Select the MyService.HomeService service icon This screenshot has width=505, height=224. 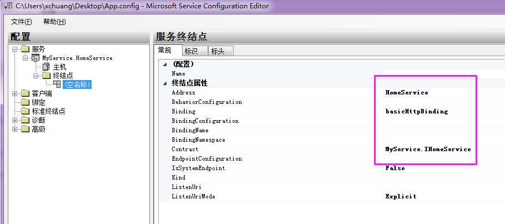pyautogui.click(x=36, y=58)
